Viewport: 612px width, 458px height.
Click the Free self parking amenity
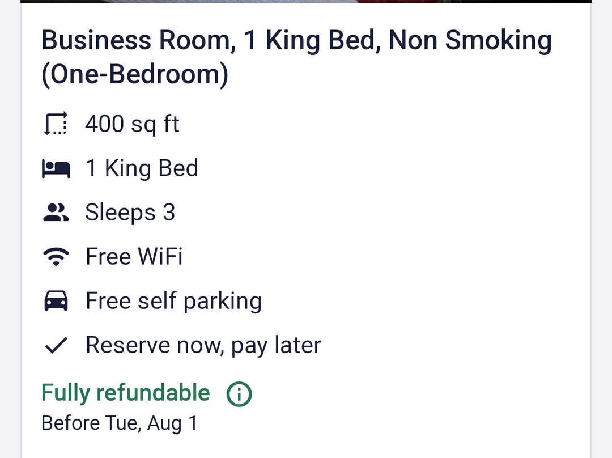[x=173, y=300]
